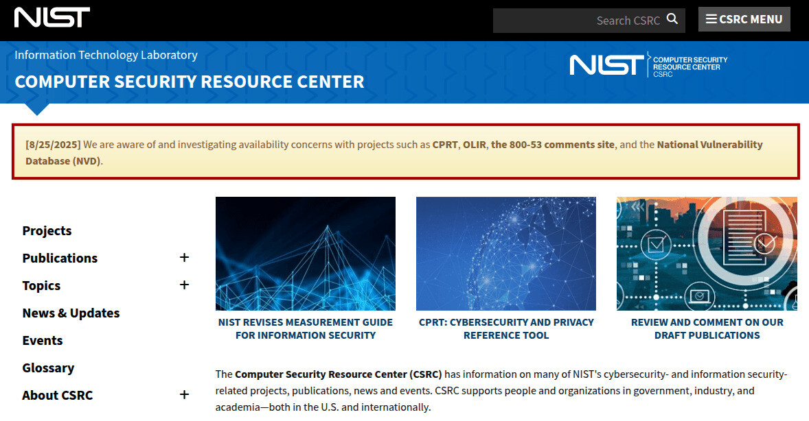The image size is (809, 421).
Task: Expand the Publications submenu plus icon
Action: 184,258
